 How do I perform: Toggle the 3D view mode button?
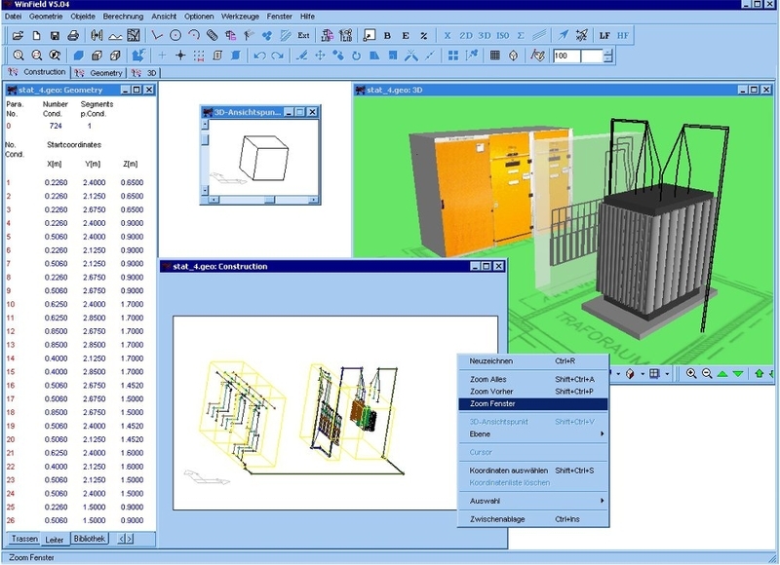click(484, 35)
